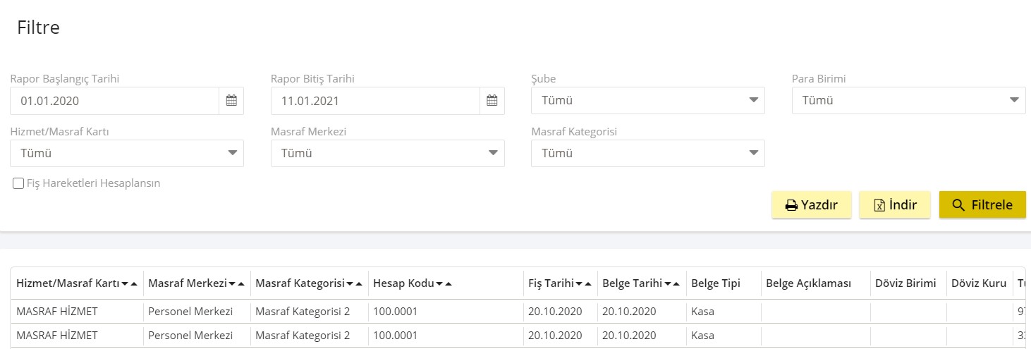Click the Döviz Kuru column header
The height and width of the screenshot is (349, 1031).
(979, 283)
